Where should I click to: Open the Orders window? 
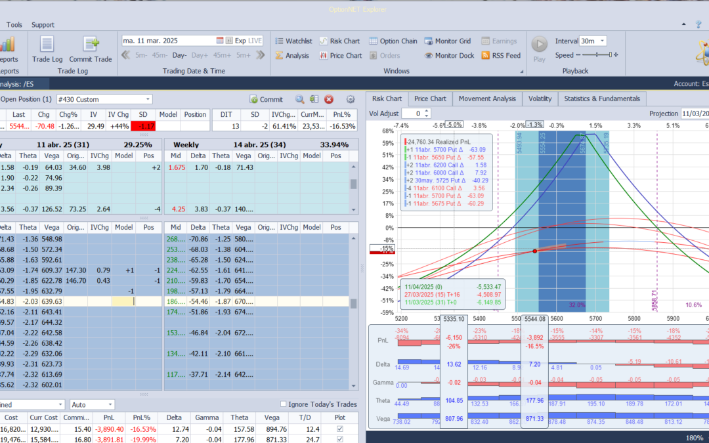click(385, 56)
